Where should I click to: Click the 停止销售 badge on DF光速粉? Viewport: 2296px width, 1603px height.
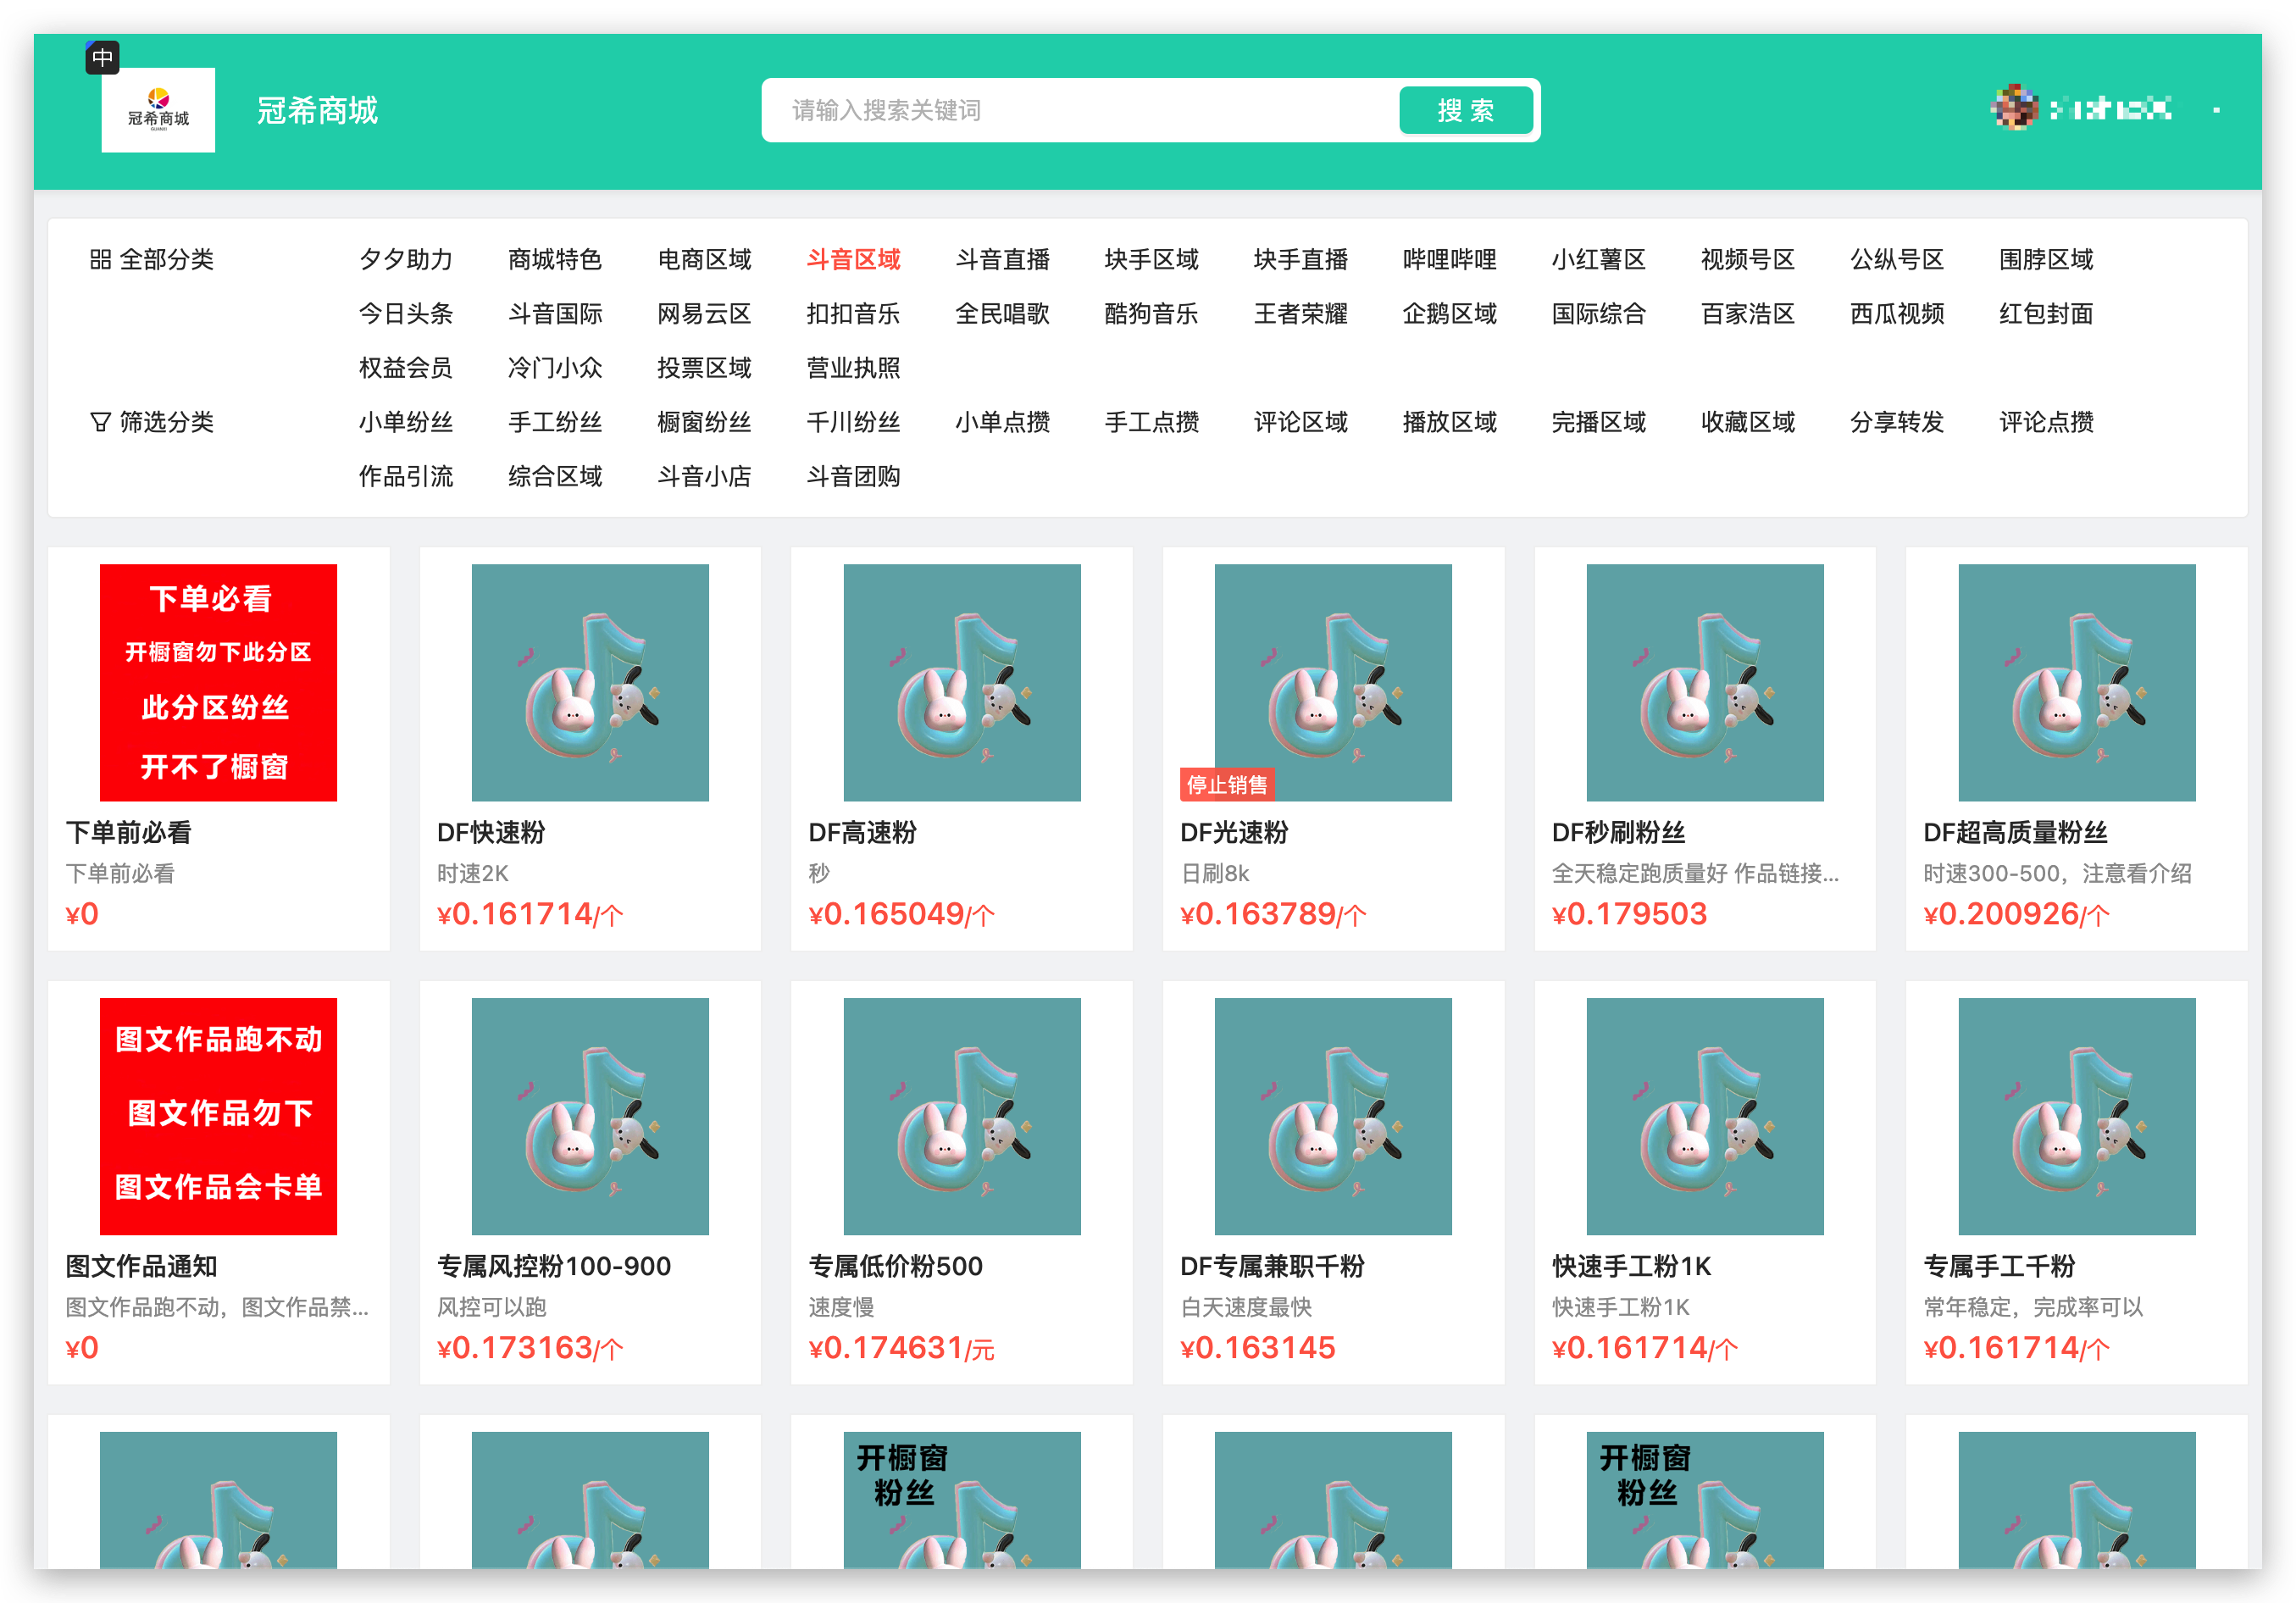pos(1226,785)
